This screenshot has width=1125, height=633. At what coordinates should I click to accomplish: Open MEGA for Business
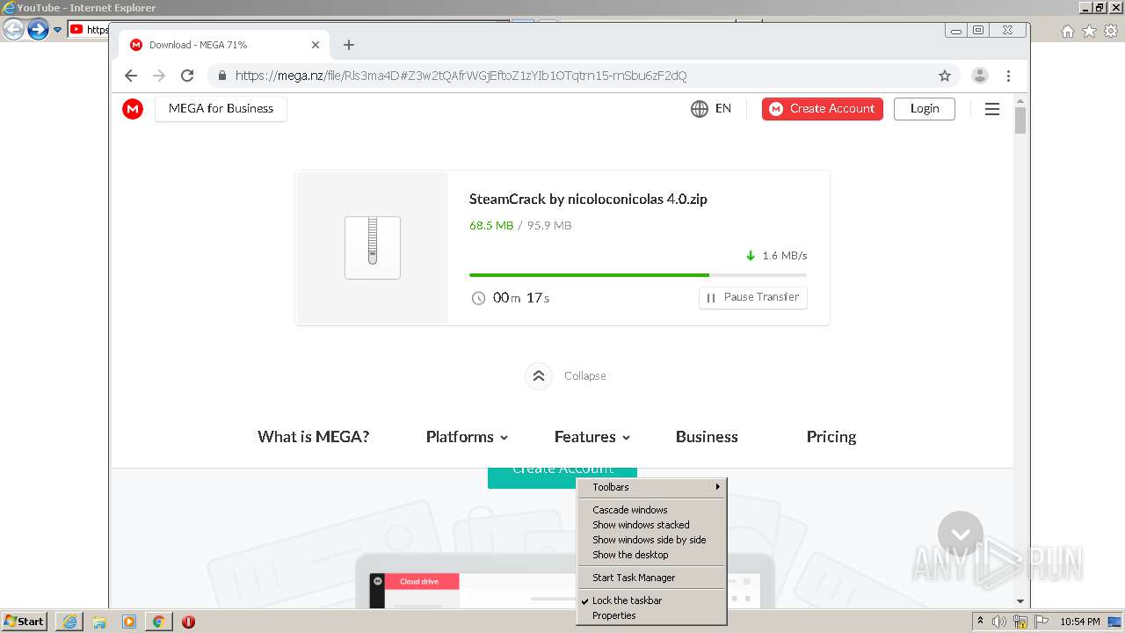[221, 109]
